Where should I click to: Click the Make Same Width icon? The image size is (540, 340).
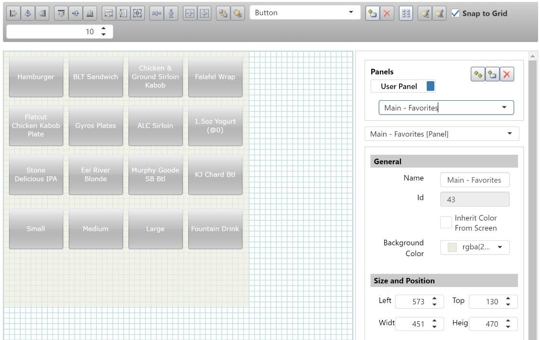coord(108,13)
